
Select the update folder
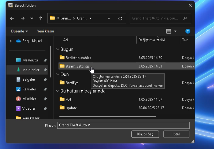(71, 108)
